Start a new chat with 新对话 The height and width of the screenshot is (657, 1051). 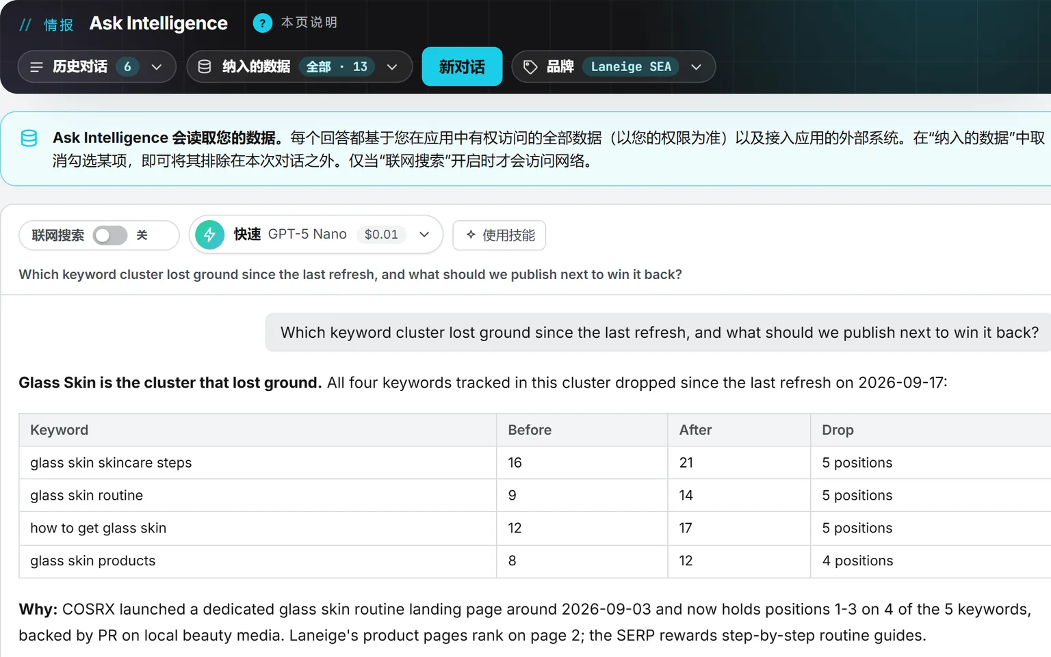click(x=462, y=67)
